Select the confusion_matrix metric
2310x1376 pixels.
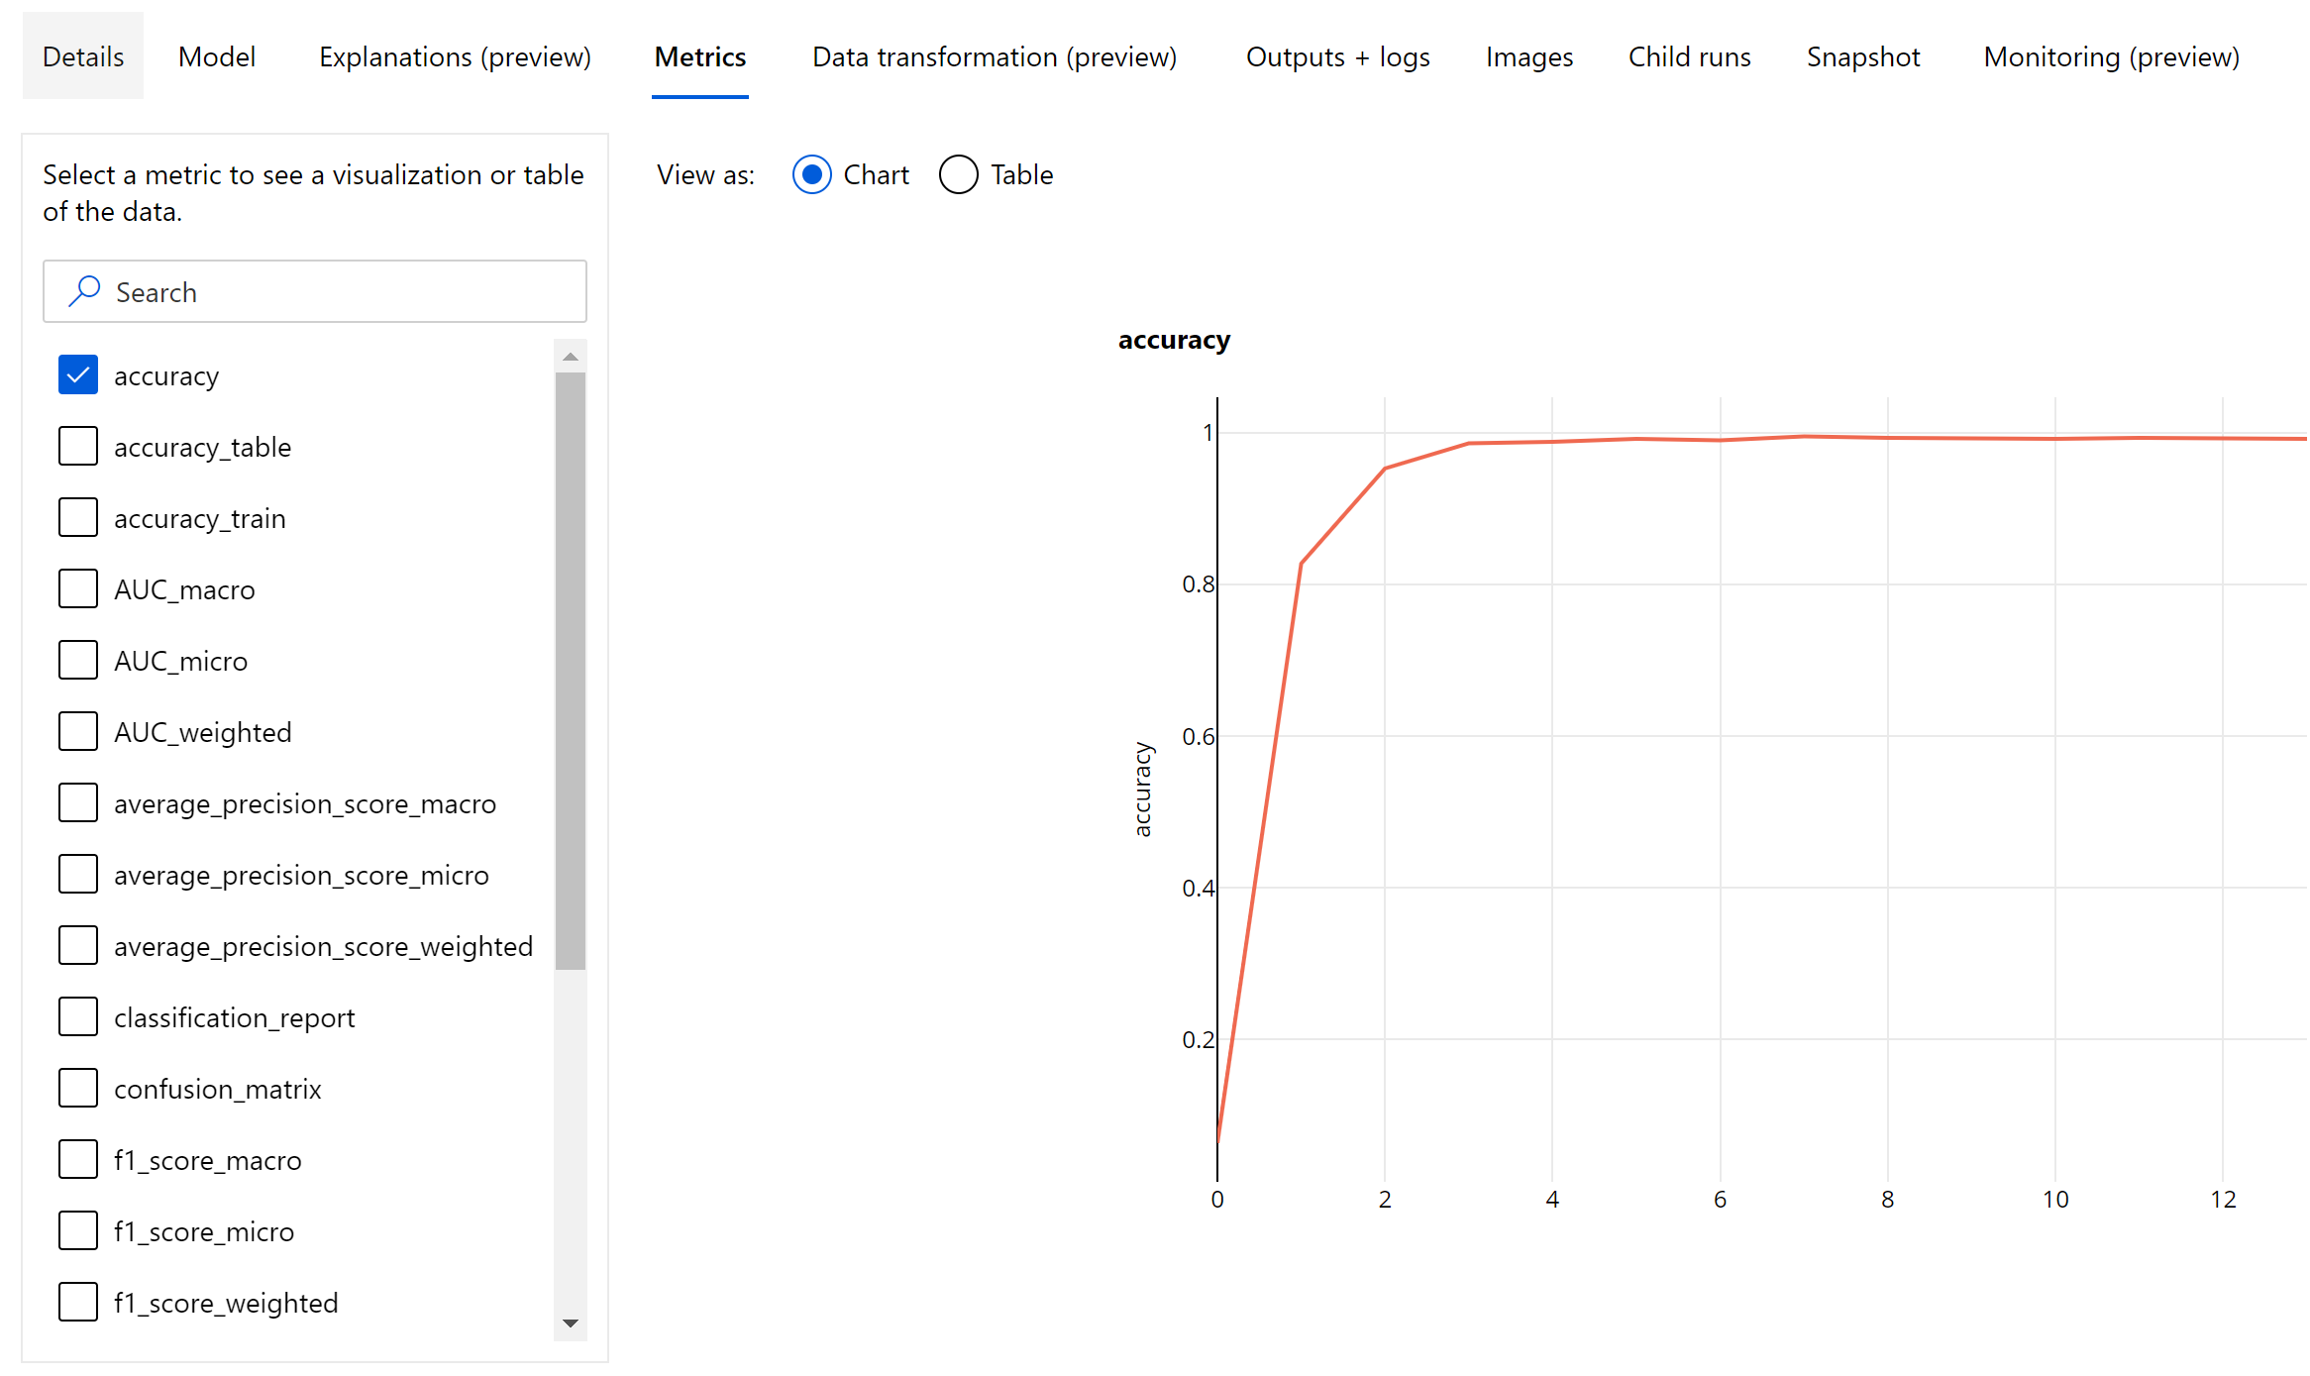pos(77,1088)
